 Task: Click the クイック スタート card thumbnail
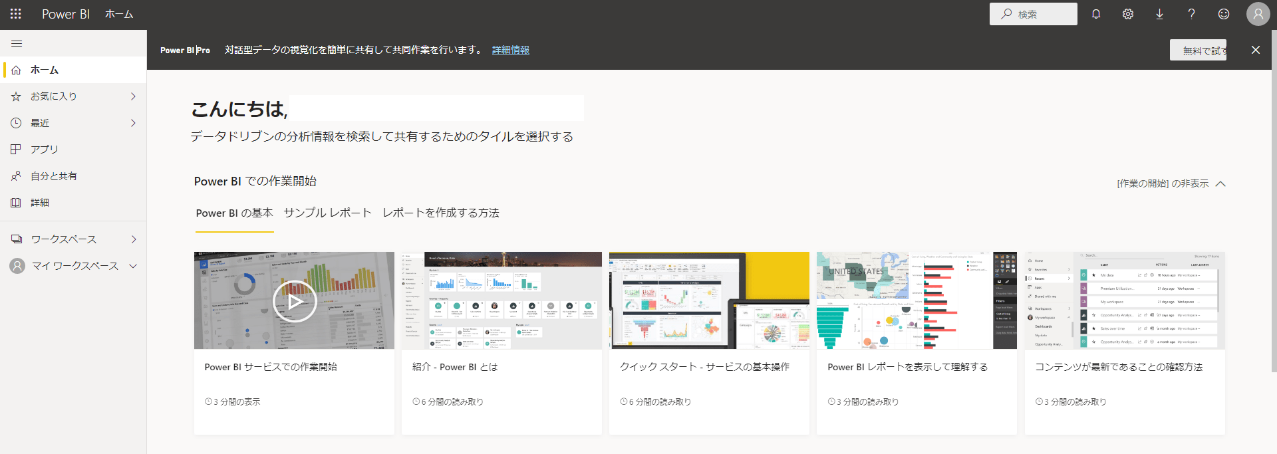[x=709, y=300]
